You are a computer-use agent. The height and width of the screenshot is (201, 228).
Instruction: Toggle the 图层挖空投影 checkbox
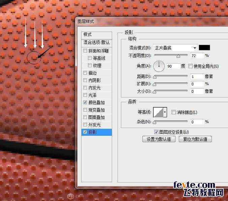point(156,132)
